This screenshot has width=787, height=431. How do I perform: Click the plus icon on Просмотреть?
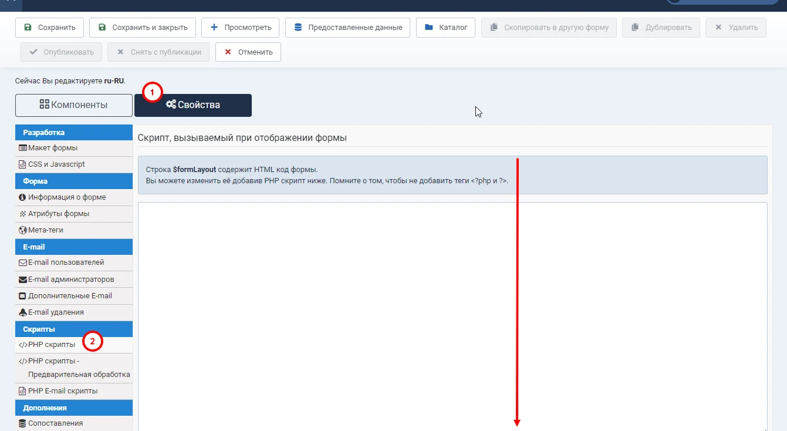pyautogui.click(x=214, y=28)
